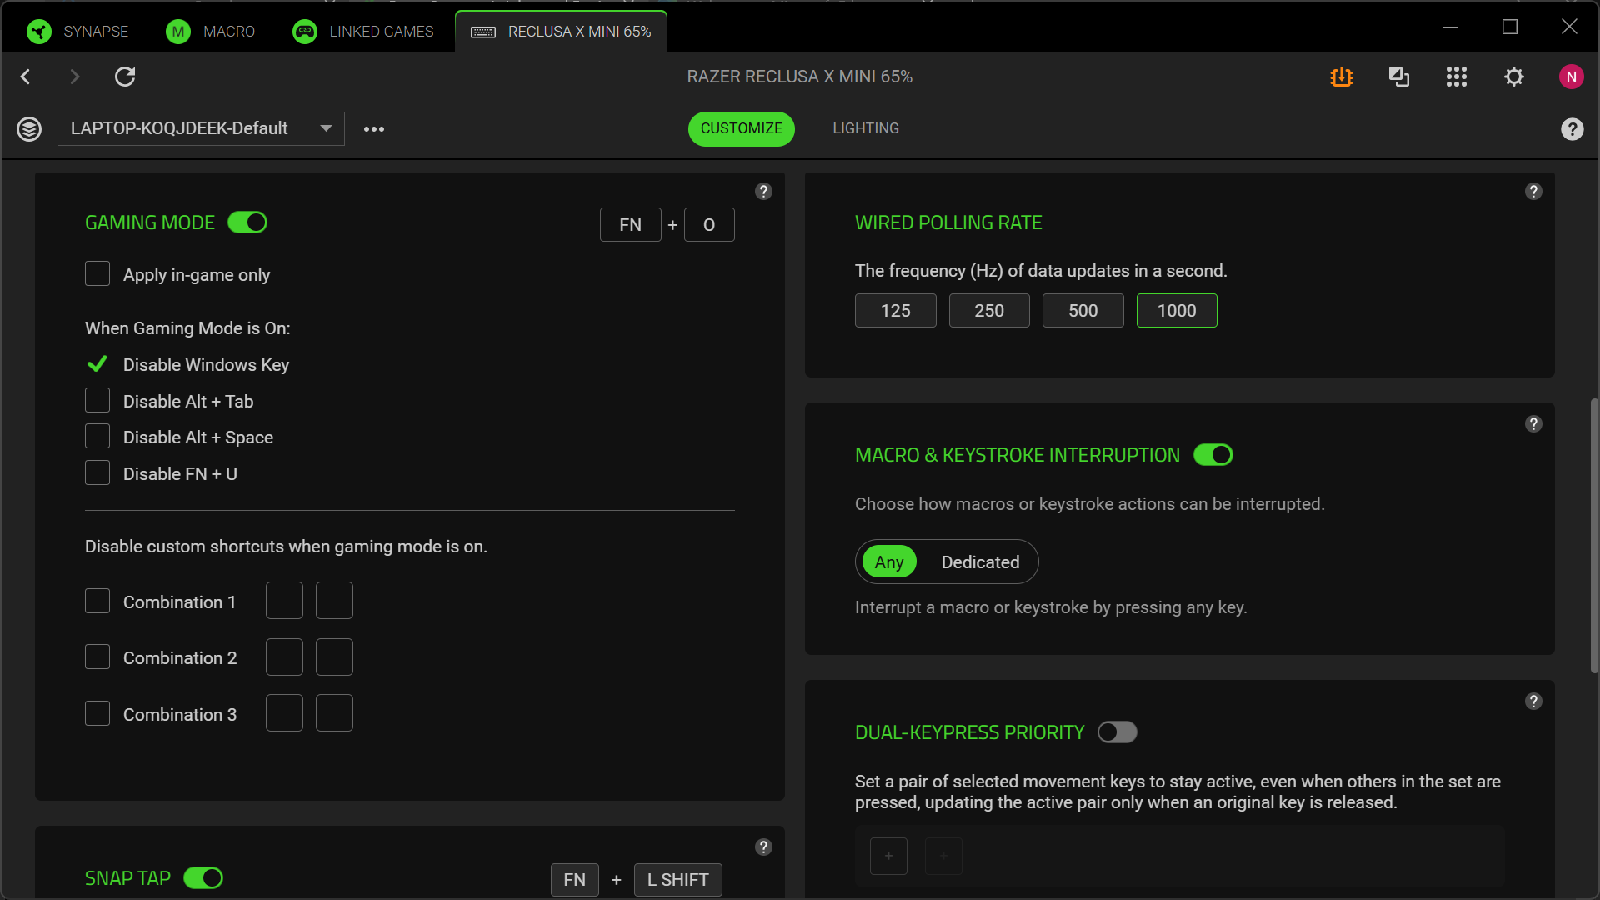Click the green Macro M icon
The height and width of the screenshot is (900, 1600).
(x=177, y=32)
